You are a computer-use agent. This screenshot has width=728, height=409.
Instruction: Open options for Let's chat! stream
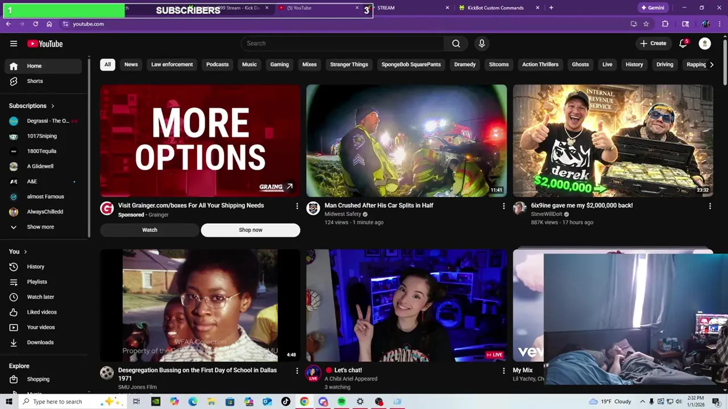503,371
